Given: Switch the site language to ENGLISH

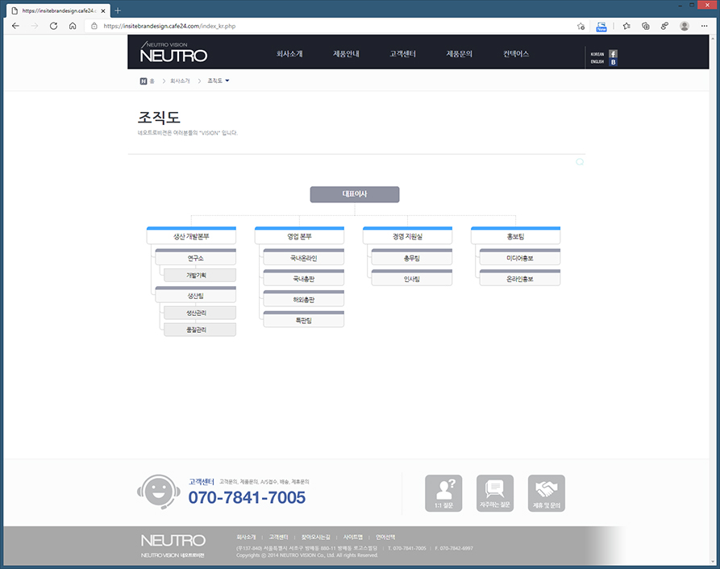Looking at the screenshot, I should 597,62.
